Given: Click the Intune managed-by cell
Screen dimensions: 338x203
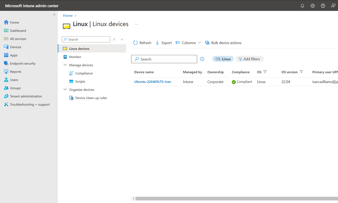Looking at the screenshot, I should pos(188,82).
